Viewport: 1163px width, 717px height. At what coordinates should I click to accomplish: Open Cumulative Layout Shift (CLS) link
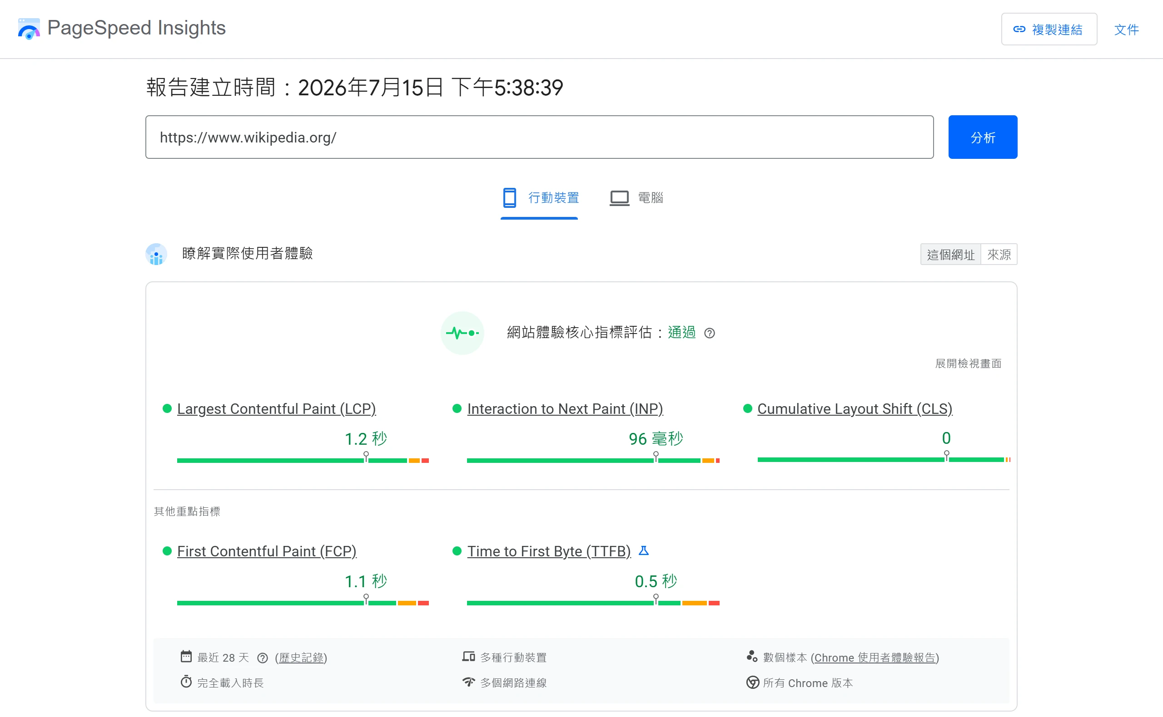855,409
